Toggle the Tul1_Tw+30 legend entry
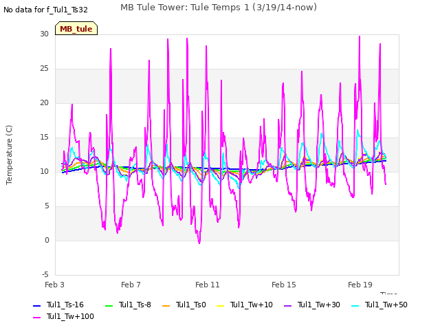 312,305
